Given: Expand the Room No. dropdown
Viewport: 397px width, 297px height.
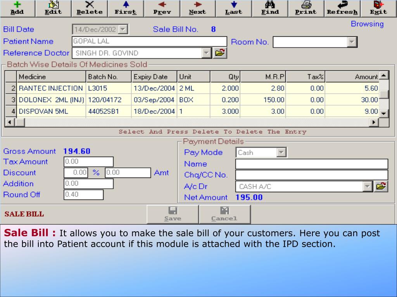Looking at the screenshot, I should tap(352, 42).
